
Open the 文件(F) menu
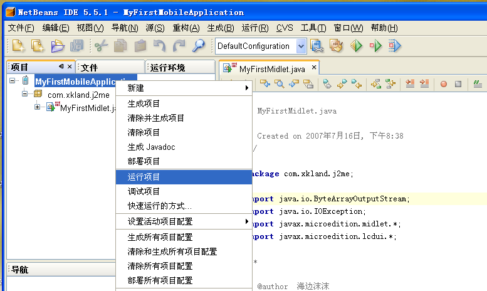[x=21, y=28]
